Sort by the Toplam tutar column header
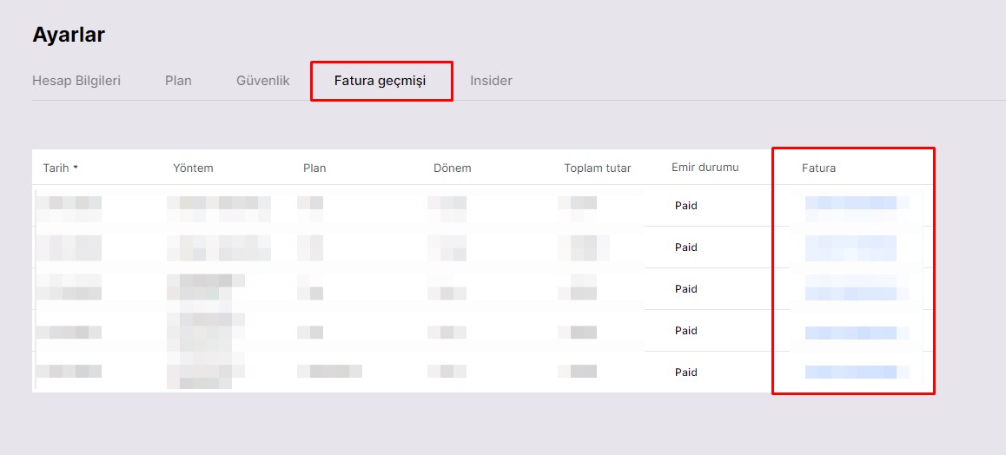Screen dimensions: 1006x455 597,168
